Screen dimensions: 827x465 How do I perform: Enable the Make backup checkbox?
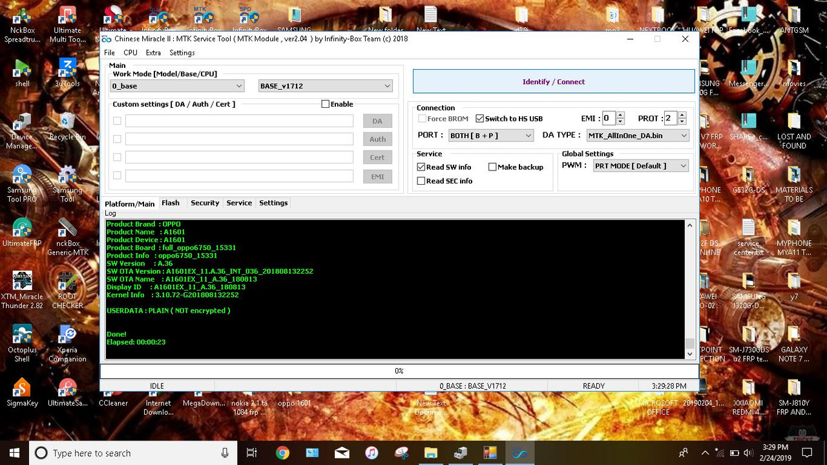[x=492, y=167]
